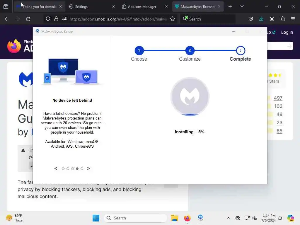Viewport: 300px width, 225px height.
Task: Open clock and date 1:14 PM
Action: click(269, 218)
